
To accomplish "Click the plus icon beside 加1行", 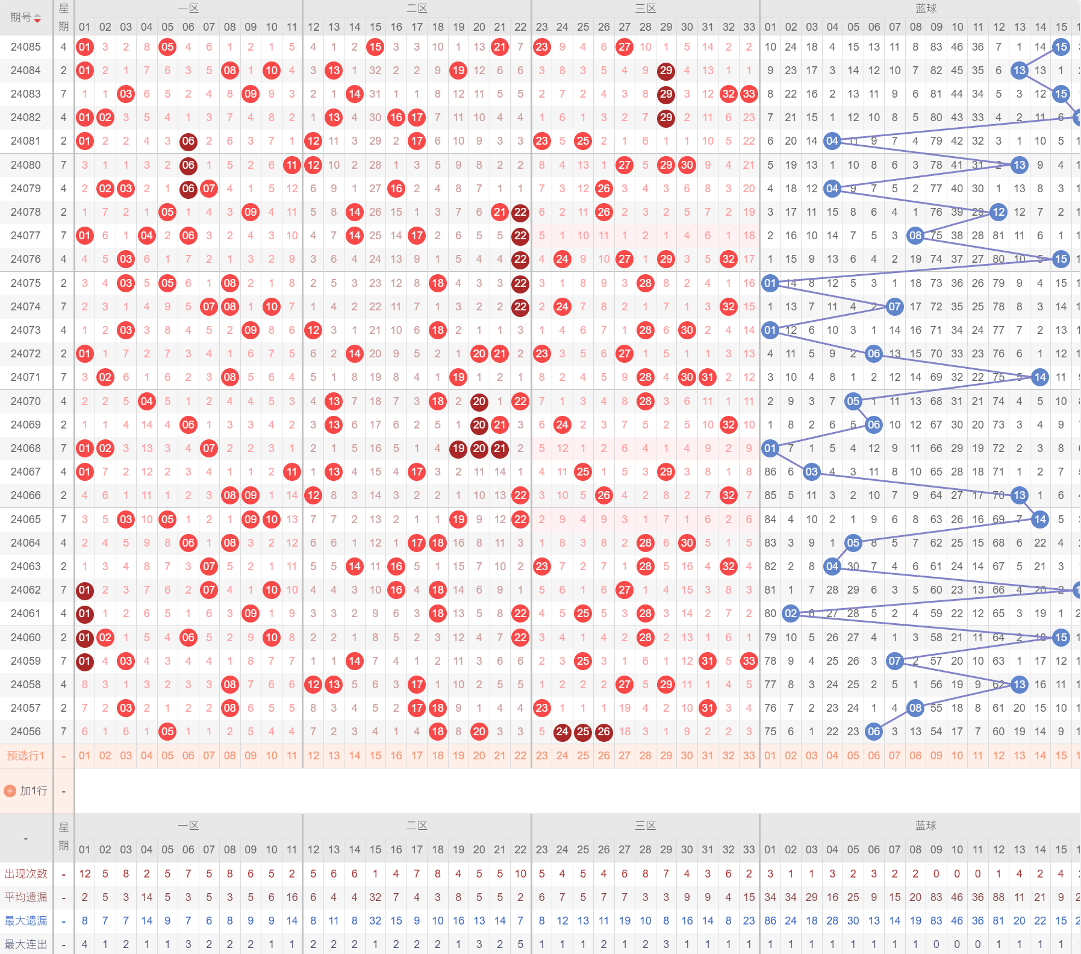I will (x=10, y=791).
